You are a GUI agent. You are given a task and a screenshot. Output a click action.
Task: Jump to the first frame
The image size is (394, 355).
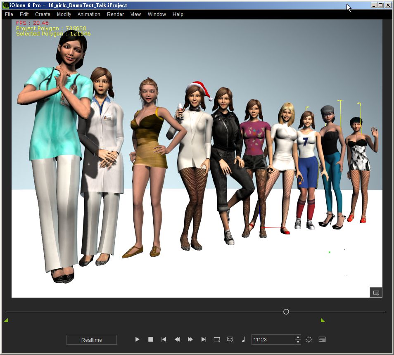tap(164, 339)
